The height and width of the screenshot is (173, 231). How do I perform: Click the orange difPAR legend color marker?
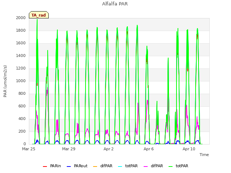pos(95,167)
